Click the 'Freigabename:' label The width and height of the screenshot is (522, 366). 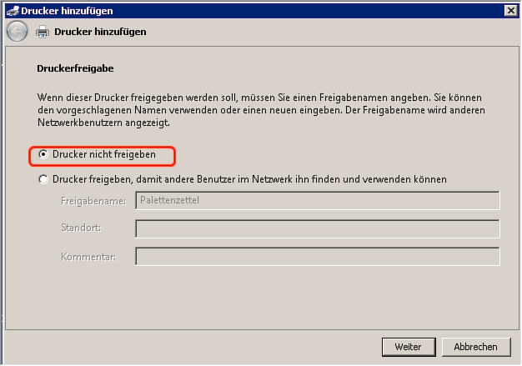click(93, 201)
